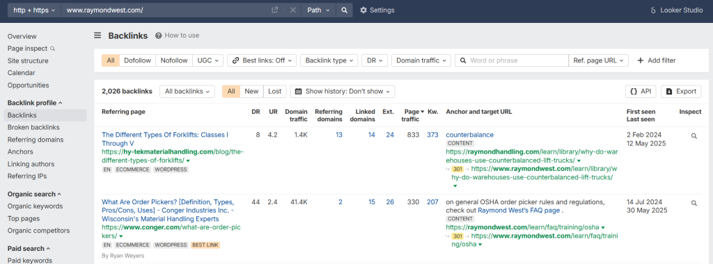
Task: Filter by Dofollow links
Action: point(137,60)
